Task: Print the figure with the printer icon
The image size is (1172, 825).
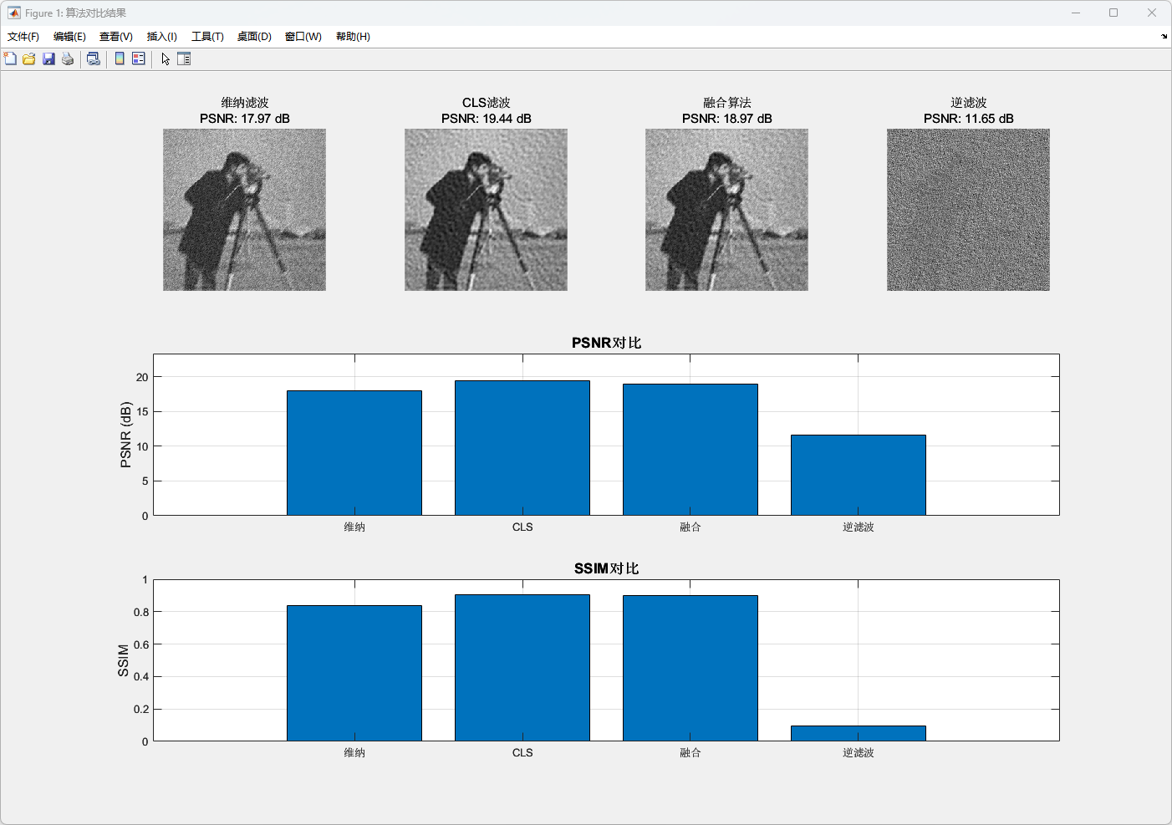Action: point(68,59)
